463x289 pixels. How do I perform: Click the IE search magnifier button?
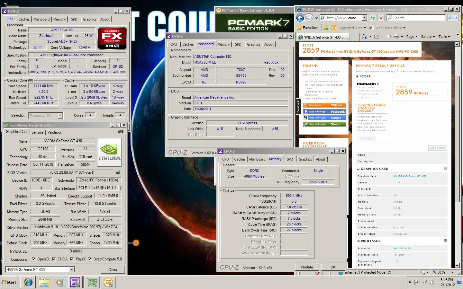pyautogui.click(x=451, y=18)
